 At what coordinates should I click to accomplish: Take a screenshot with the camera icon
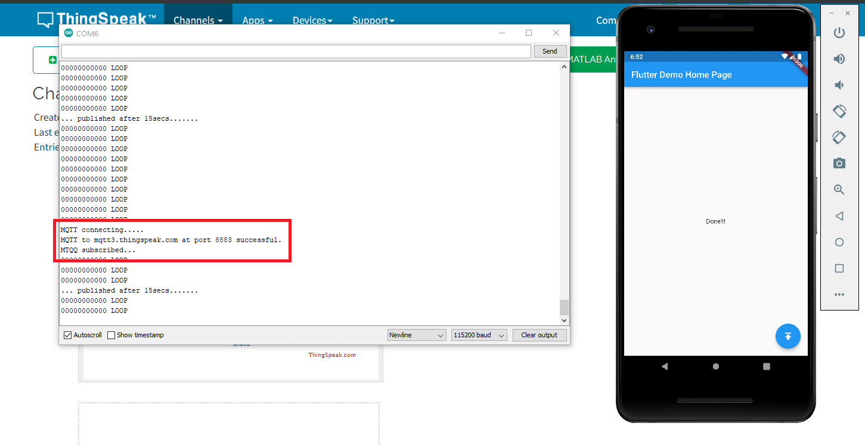pos(839,163)
